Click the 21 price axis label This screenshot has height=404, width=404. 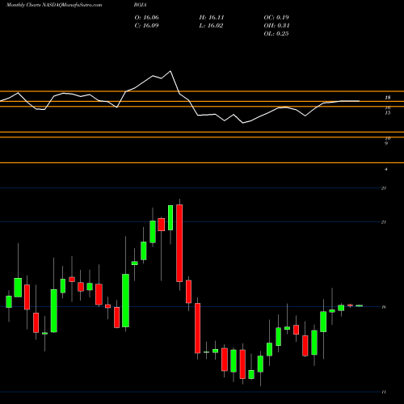pyautogui.click(x=384, y=222)
